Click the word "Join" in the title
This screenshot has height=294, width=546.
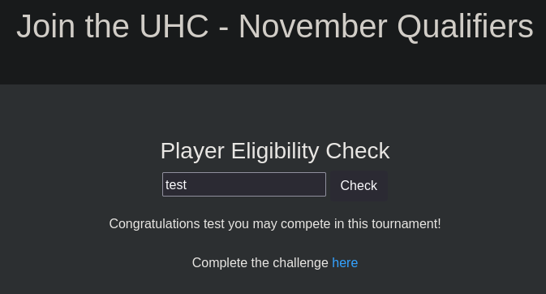pyautogui.click(x=45, y=27)
